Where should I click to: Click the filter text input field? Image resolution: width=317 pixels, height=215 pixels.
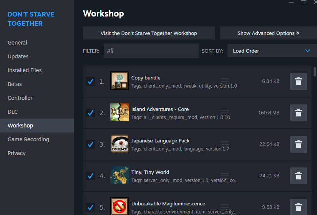[151, 51]
